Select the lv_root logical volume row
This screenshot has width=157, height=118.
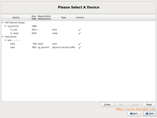tap(14, 30)
